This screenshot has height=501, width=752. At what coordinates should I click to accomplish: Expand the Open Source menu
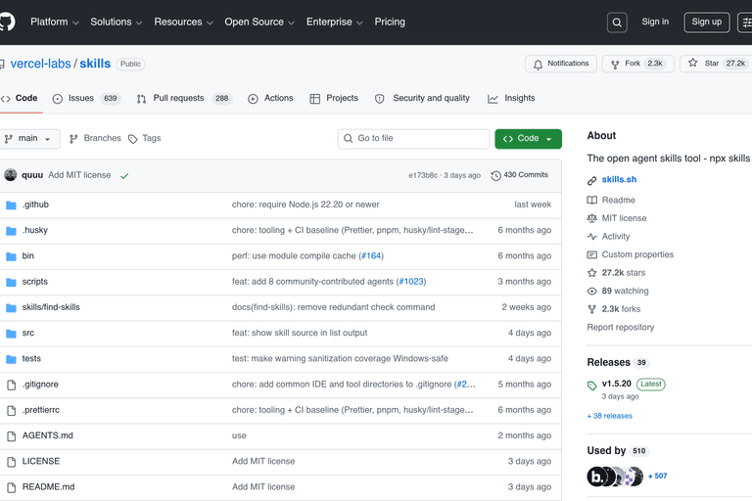coord(258,23)
